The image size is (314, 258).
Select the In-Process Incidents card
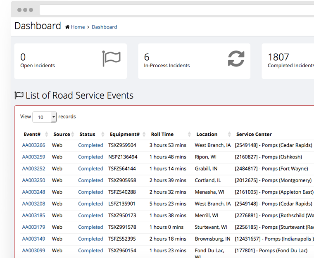194,61
